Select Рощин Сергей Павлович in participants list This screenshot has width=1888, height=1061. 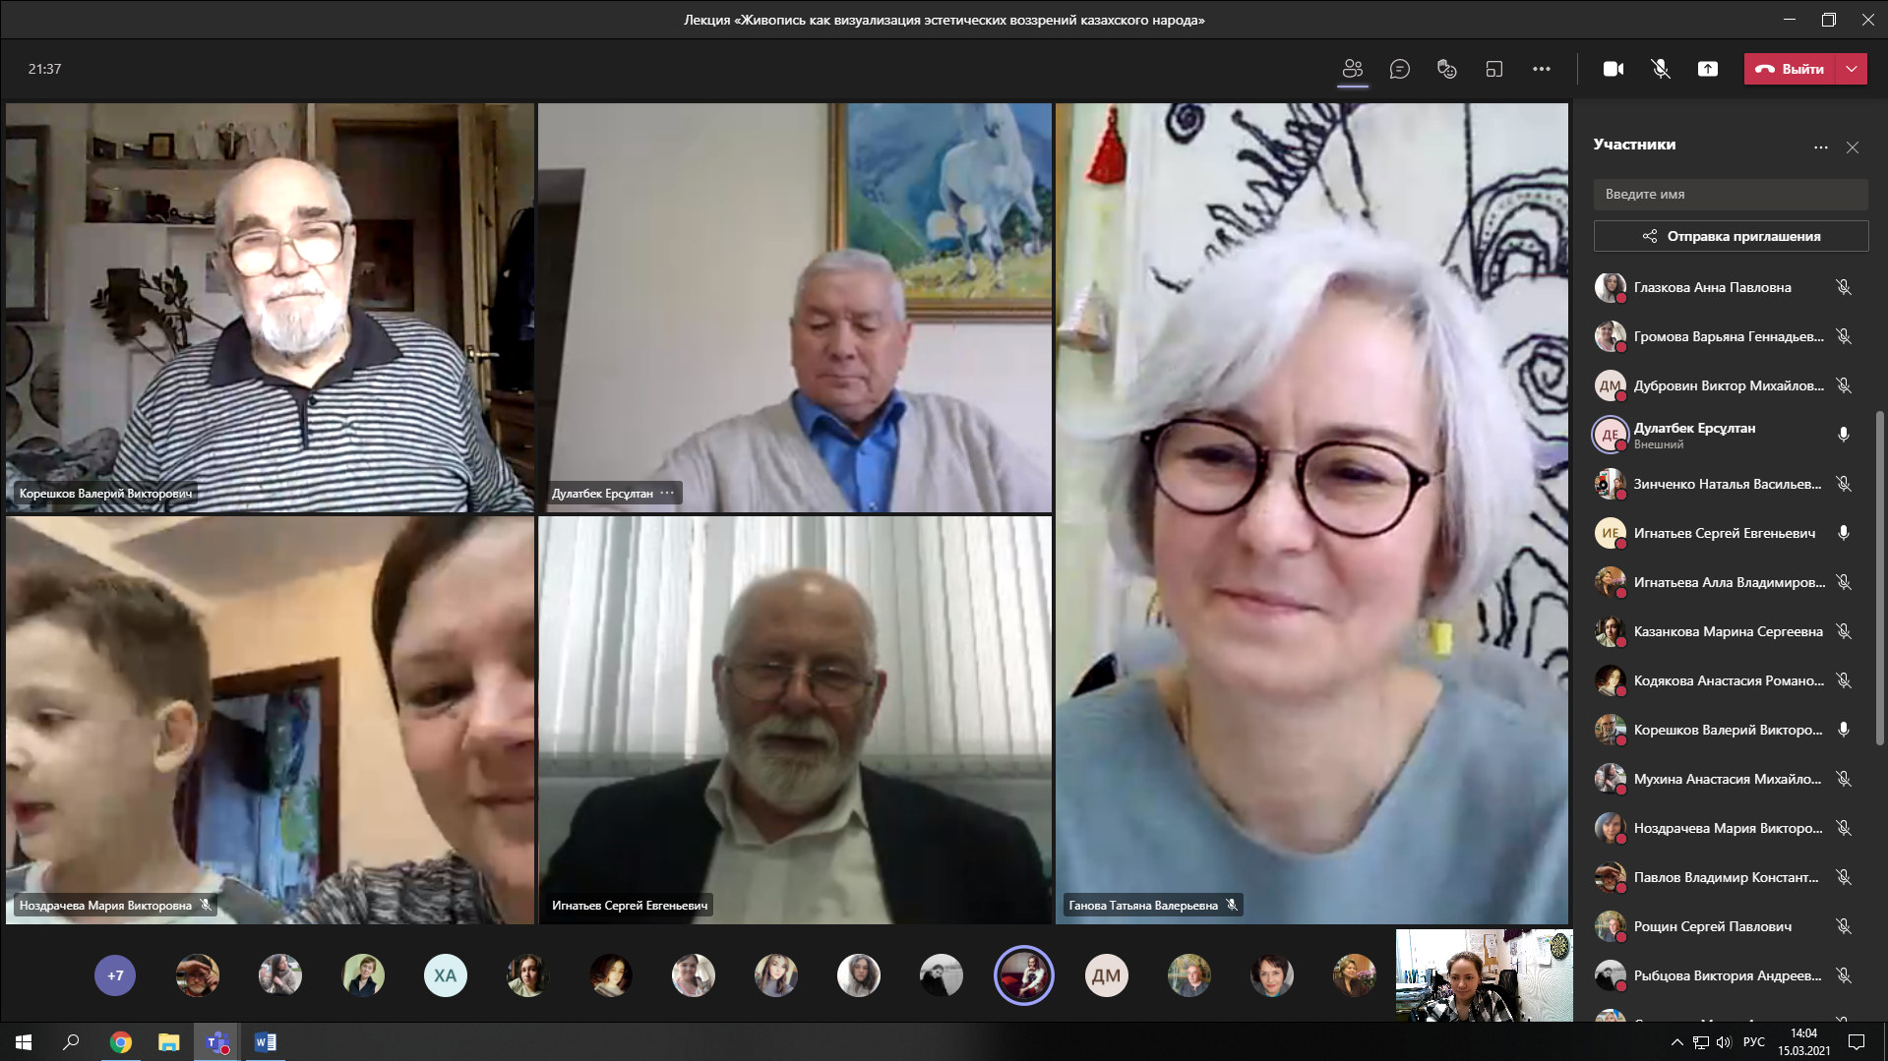click(1712, 926)
